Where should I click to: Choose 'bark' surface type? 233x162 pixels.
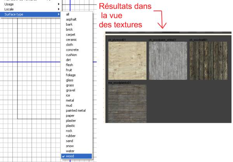tap(77, 24)
